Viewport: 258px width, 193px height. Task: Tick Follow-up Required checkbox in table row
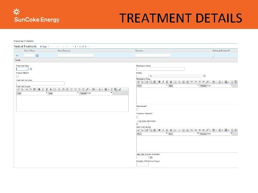point(214,55)
